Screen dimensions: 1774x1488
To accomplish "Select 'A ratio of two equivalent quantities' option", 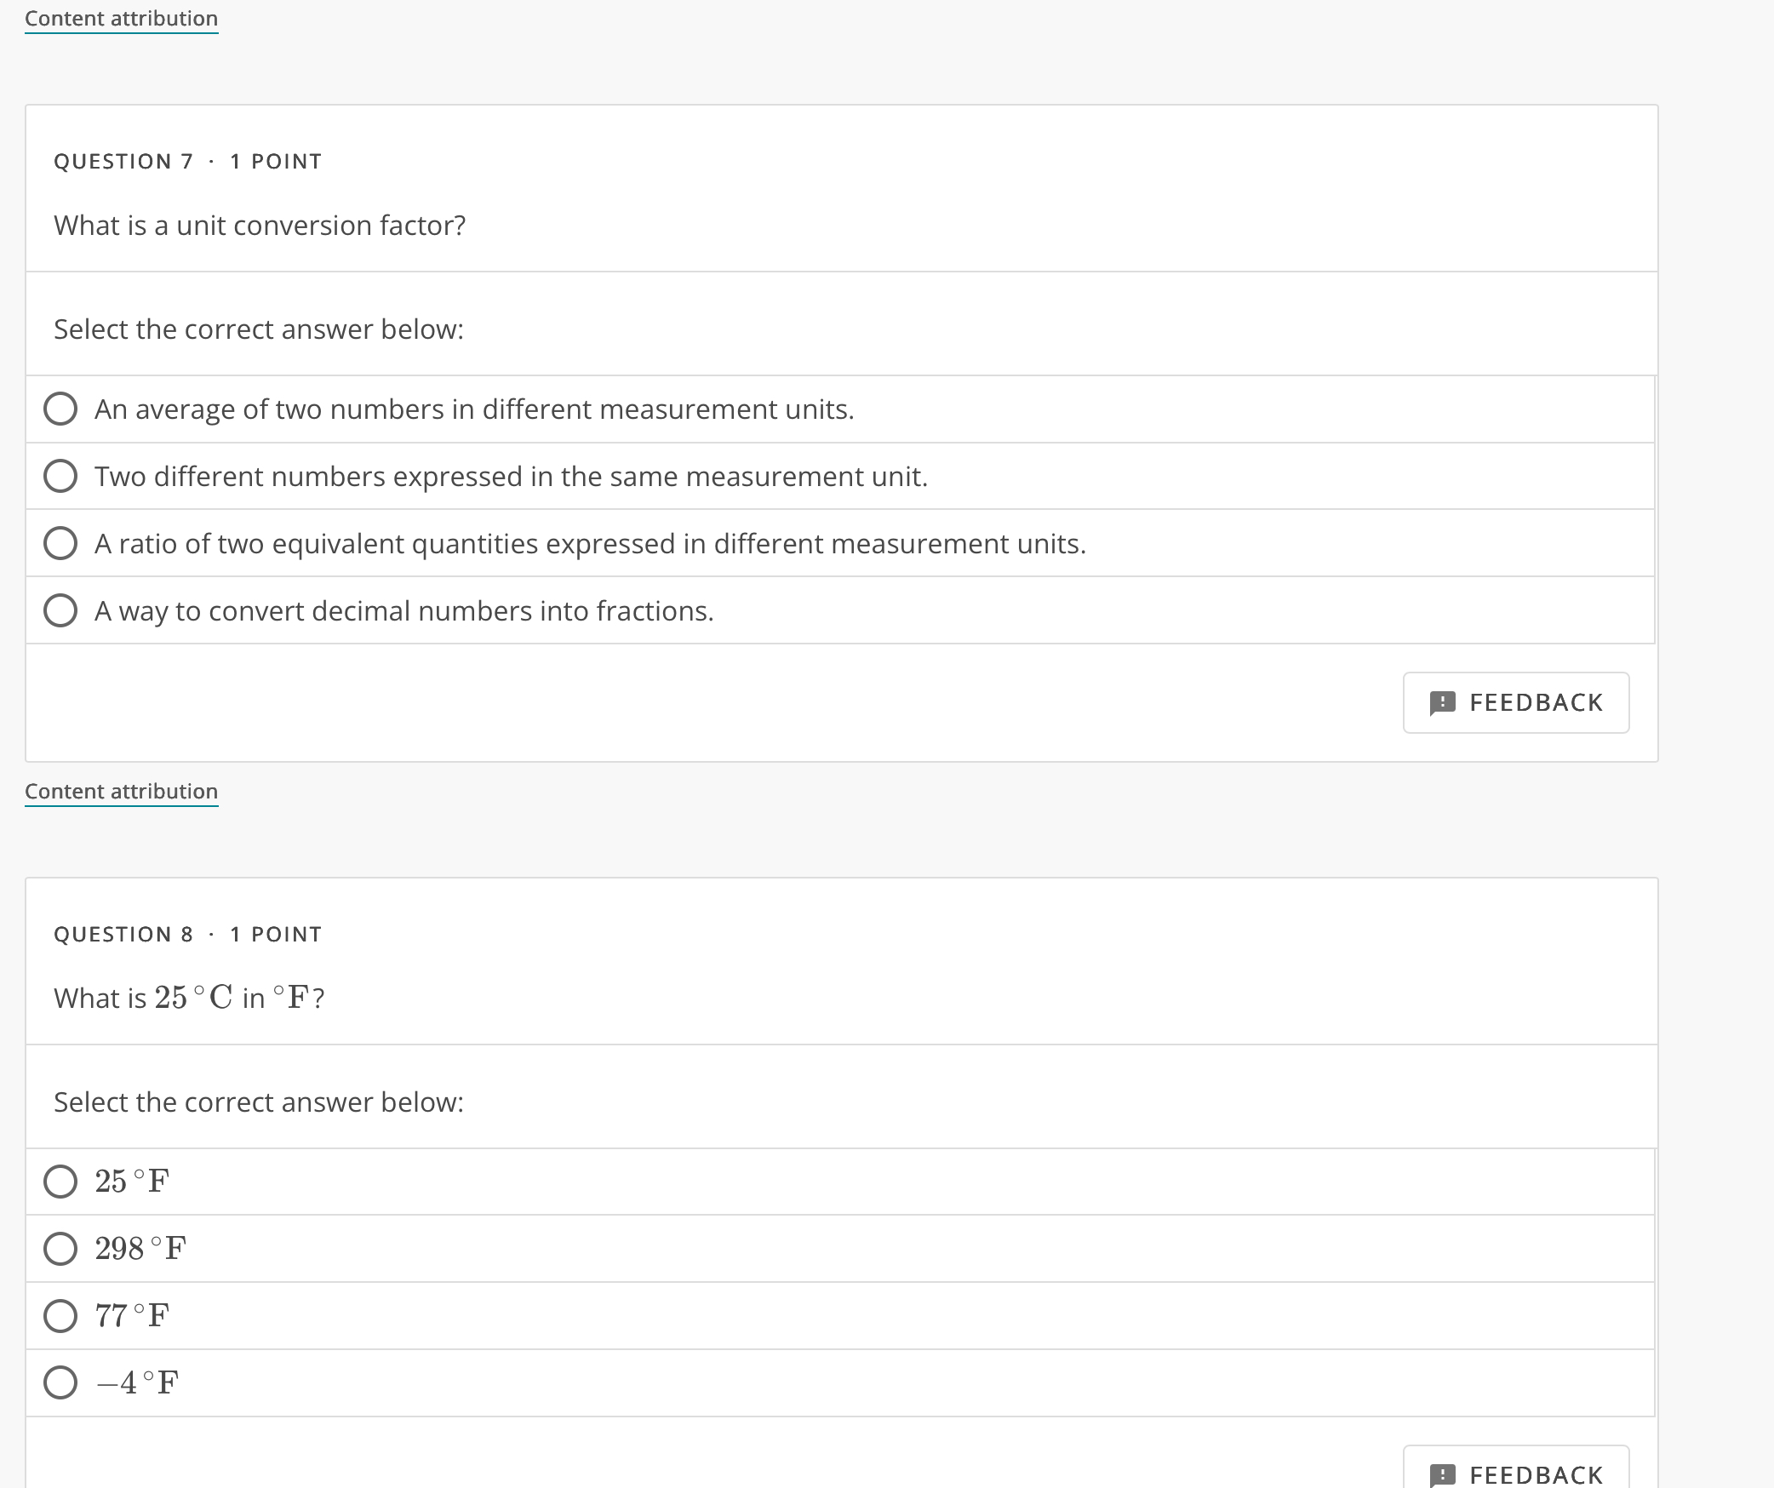I will click(x=60, y=543).
